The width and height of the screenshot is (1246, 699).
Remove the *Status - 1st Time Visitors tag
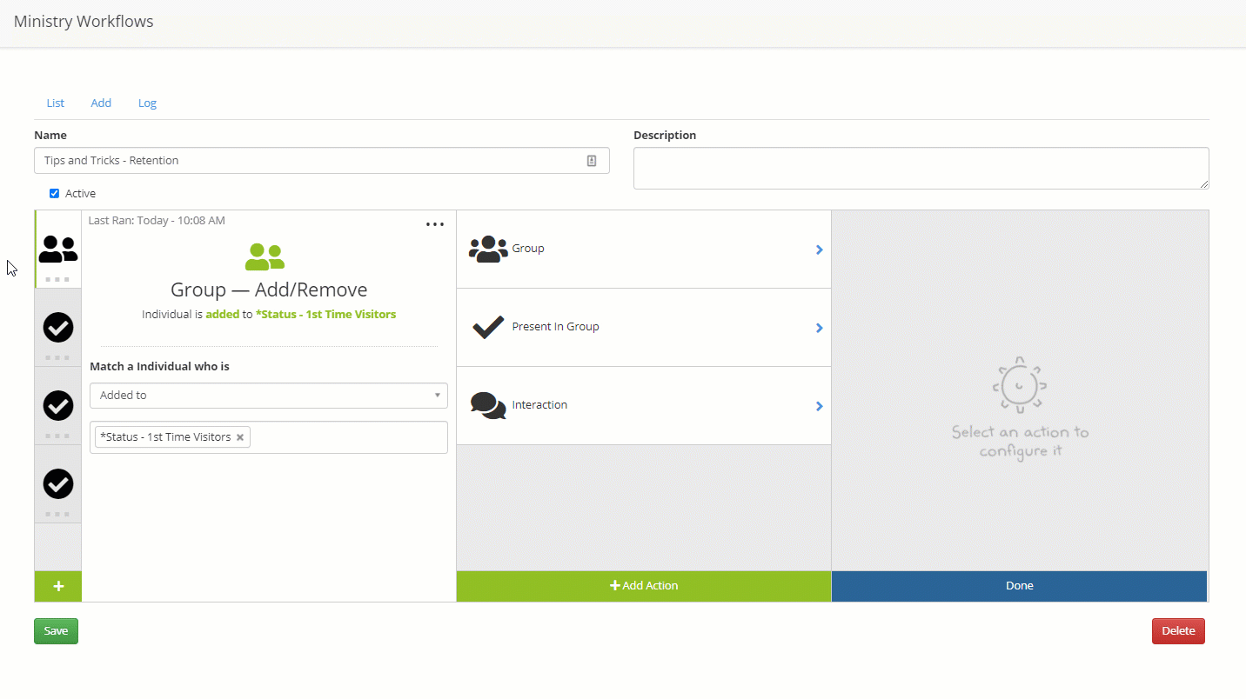240,437
